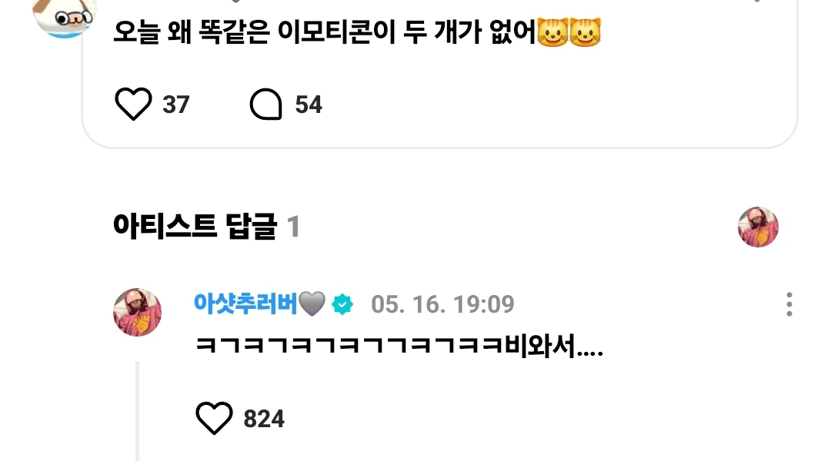Click the blue verified badge beside 아샷추러버
This screenshot has height=461, width=831.
(342, 304)
